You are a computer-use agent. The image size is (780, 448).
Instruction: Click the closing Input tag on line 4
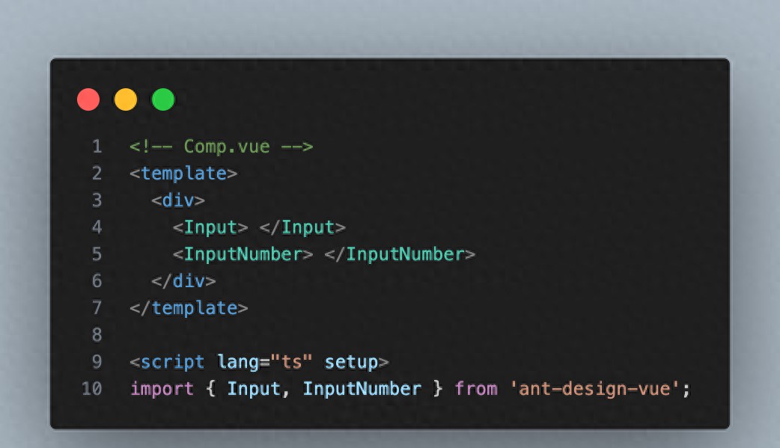point(302,227)
